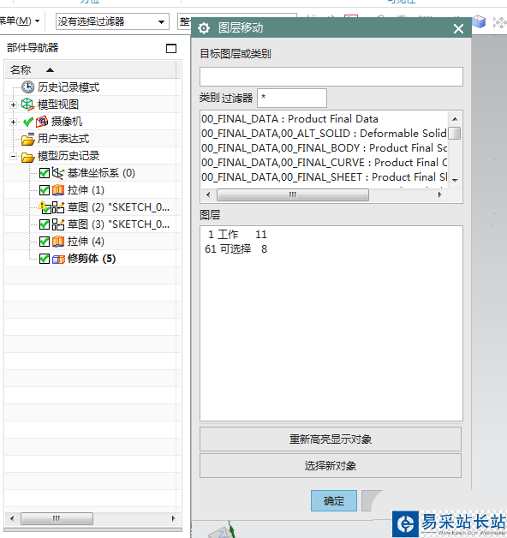Click the Trim Body (5) feature icon
Image resolution: width=507 pixels, height=538 pixels.
[58, 259]
